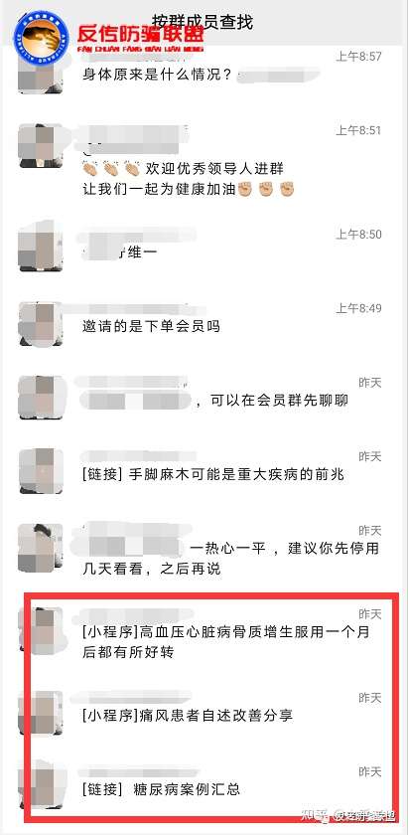Open the 糖尿病案例汇总 link
The width and height of the screenshot is (408, 835).
[x=161, y=788]
